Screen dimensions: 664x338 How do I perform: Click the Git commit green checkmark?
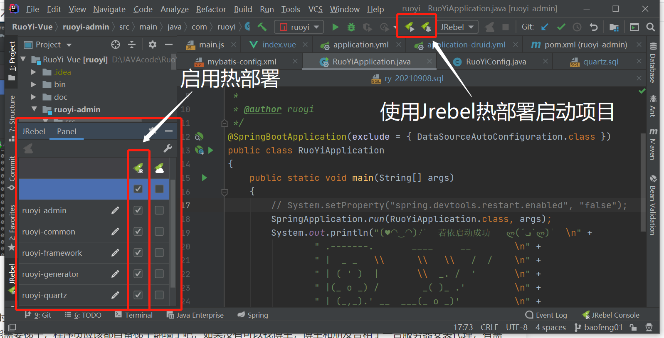coord(561,27)
